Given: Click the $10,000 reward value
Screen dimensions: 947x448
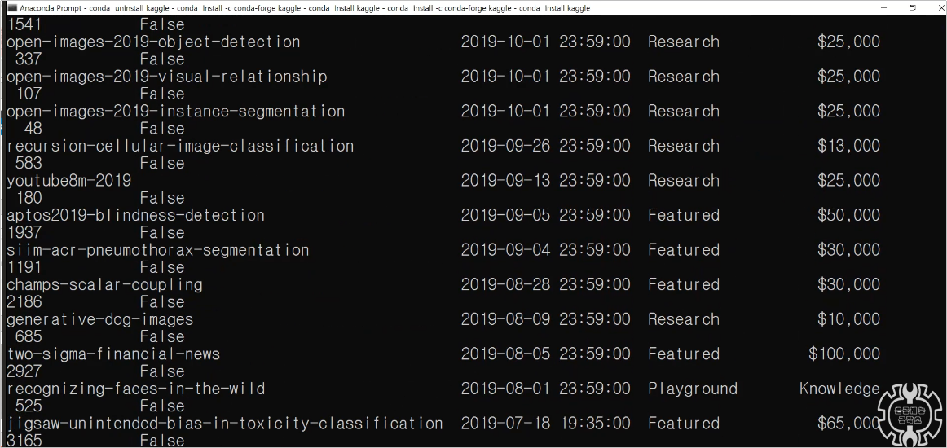Looking at the screenshot, I should click(x=848, y=319).
